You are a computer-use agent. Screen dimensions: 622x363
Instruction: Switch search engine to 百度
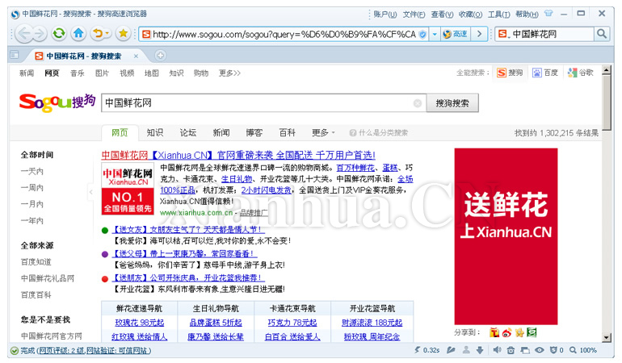pyautogui.click(x=545, y=73)
